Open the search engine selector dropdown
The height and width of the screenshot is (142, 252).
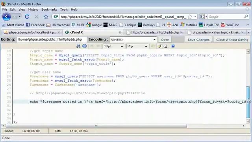[204, 17]
